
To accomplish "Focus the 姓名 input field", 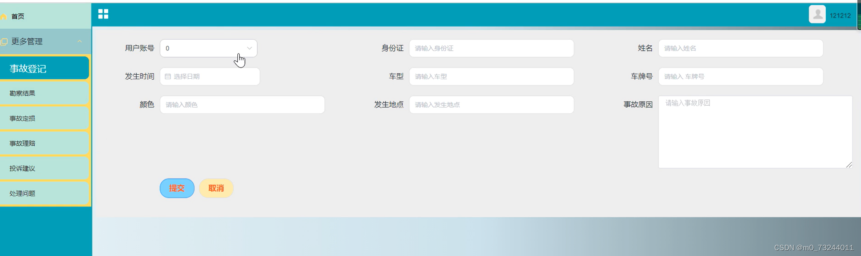I will (741, 48).
